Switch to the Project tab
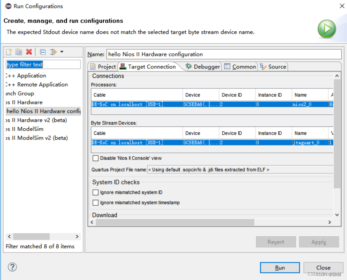The height and width of the screenshot is (280, 347). (103, 67)
